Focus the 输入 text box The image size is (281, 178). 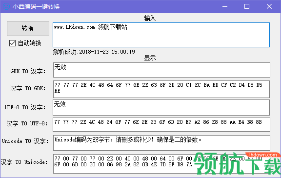(x=161, y=35)
